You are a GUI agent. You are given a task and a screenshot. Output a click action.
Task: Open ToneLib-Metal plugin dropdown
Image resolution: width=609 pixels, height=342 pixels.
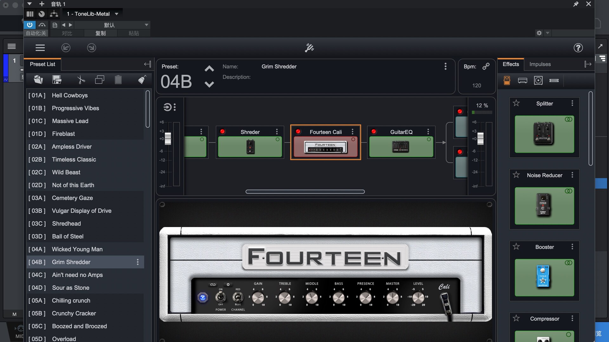point(92,14)
